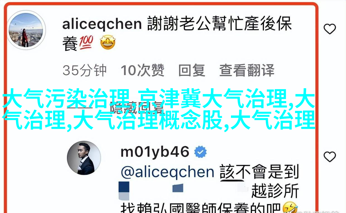The image size is (346, 213).
Task: Translate the comment using 查看翻译
Action: [x=247, y=70]
